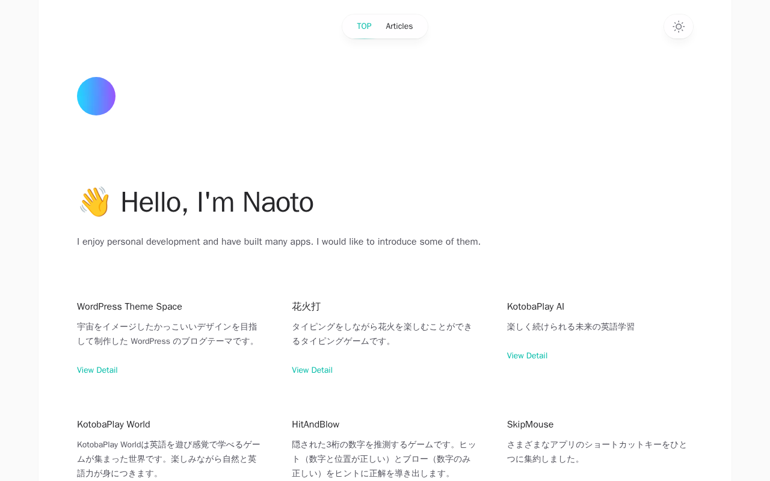Click the gradient circle avatar
This screenshot has height=481, width=770.
[x=96, y=96]
